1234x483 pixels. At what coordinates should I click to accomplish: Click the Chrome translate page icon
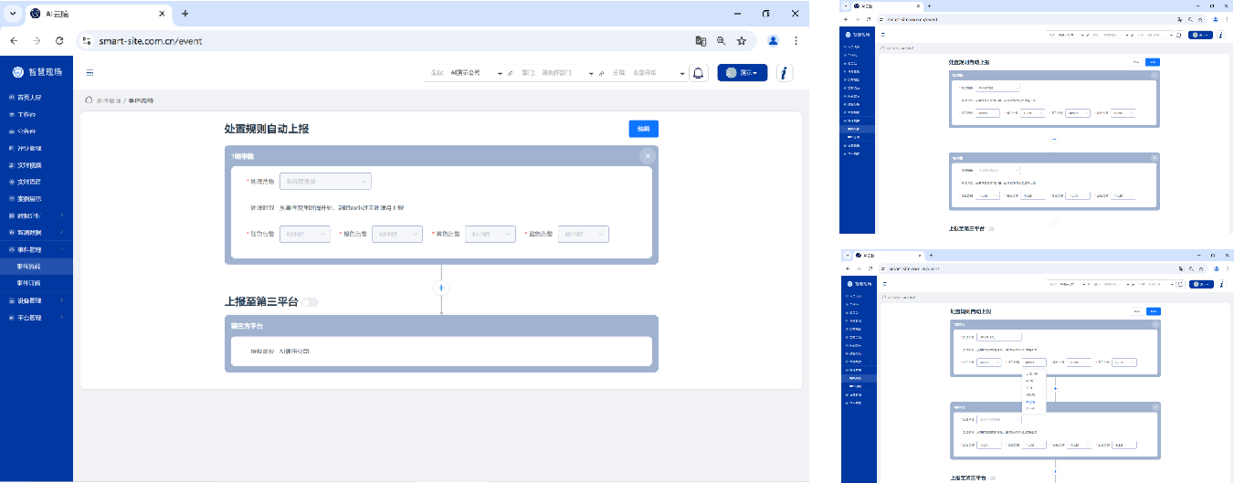pyautogui.click(x=701, y=41)
